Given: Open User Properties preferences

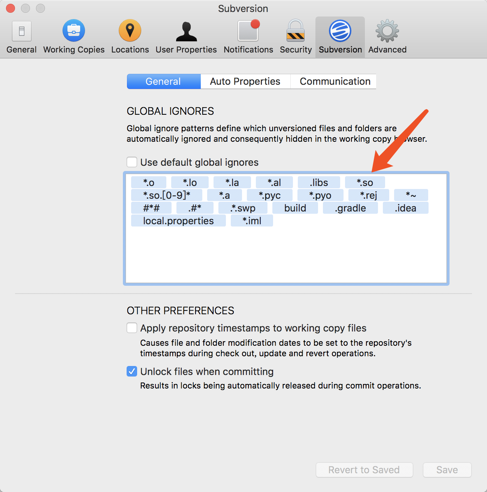Looking at the screenshot, I should [186, 37].
